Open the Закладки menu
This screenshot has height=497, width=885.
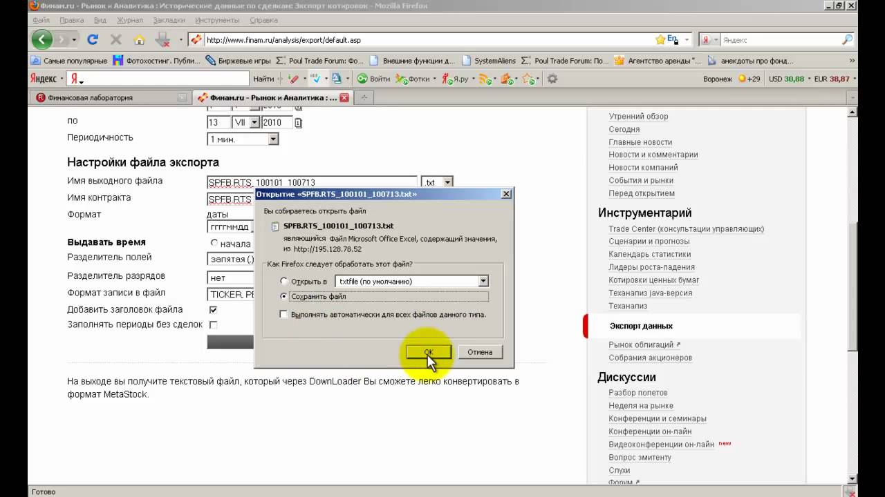click(x=169, y=21)
